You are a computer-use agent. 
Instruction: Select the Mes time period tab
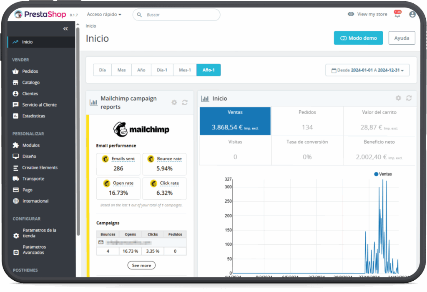121,70
